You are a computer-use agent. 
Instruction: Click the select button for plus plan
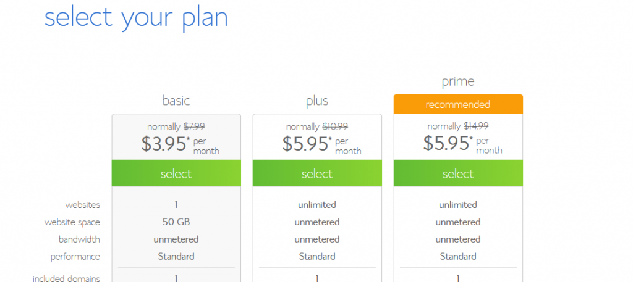[x=317, y=173]
